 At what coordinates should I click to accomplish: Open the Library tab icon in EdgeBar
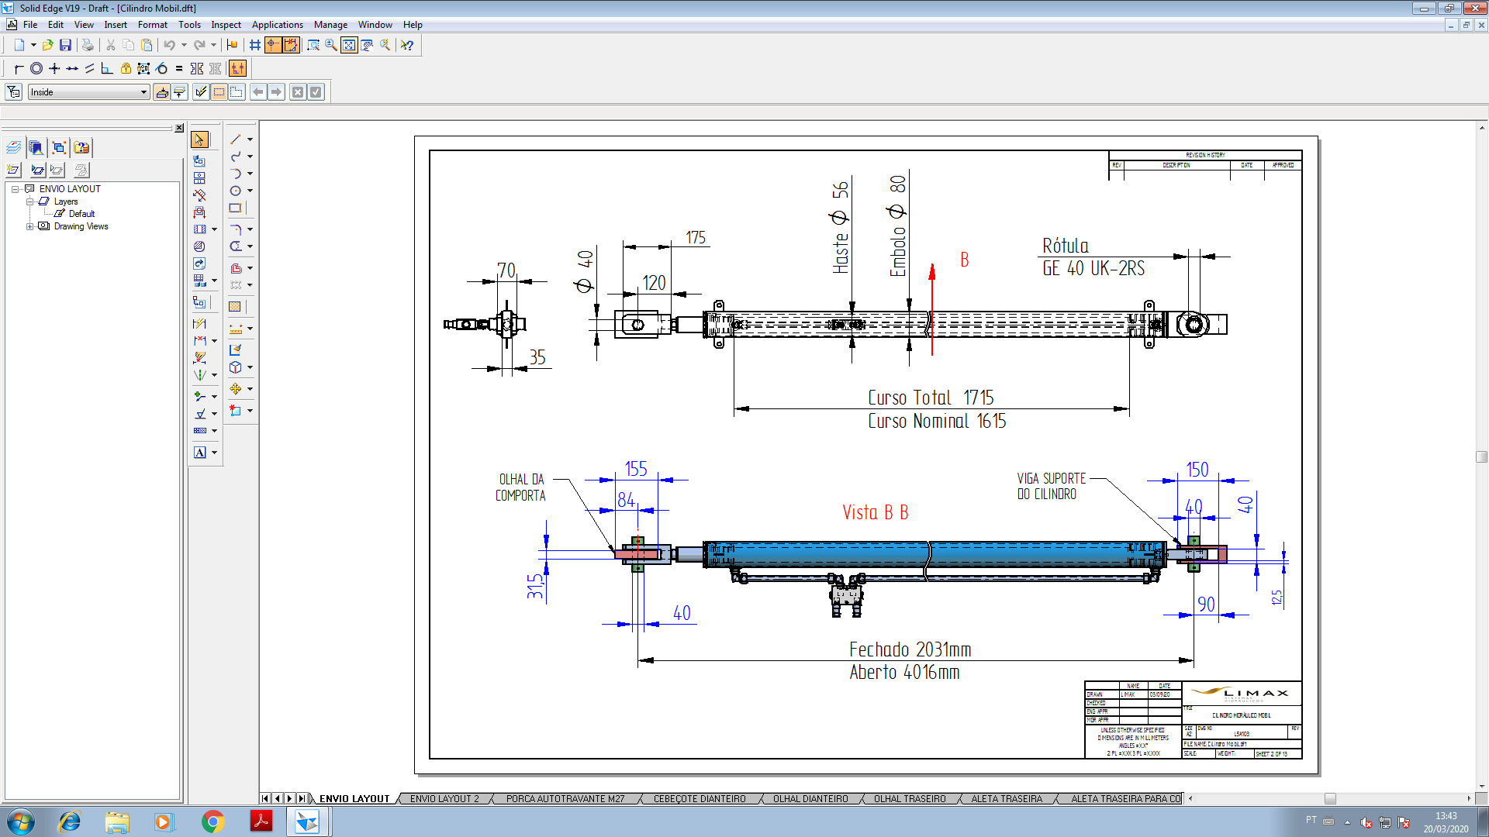click(36, 147)
